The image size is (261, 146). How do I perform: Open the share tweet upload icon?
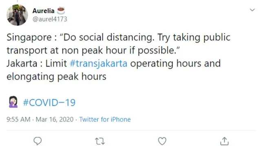tap(224, 141)
